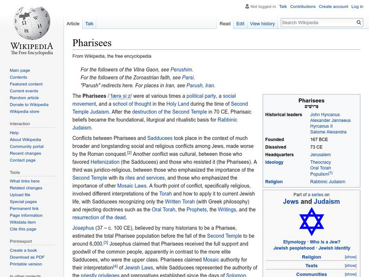Click footnote reference [2]
This screenshot has width=369, height=277.
coord(129,153)
